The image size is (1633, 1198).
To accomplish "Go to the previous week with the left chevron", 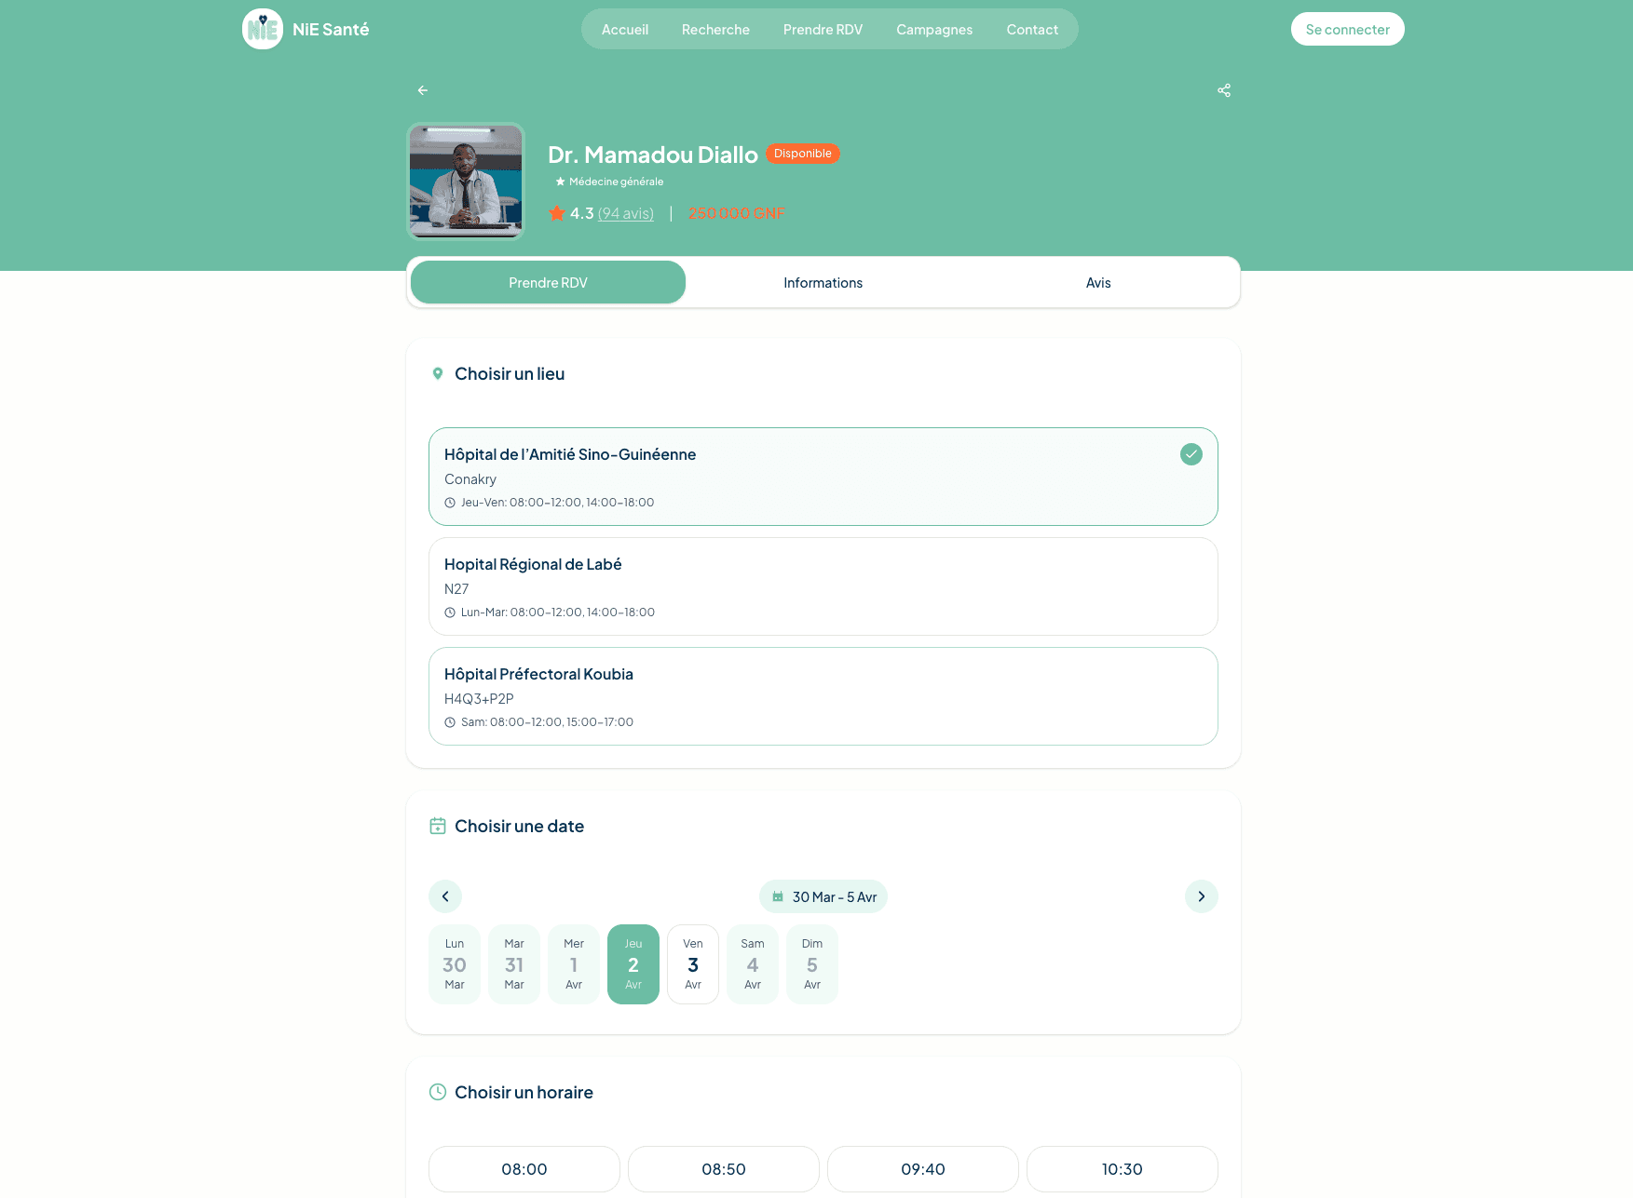I will 445,896.
